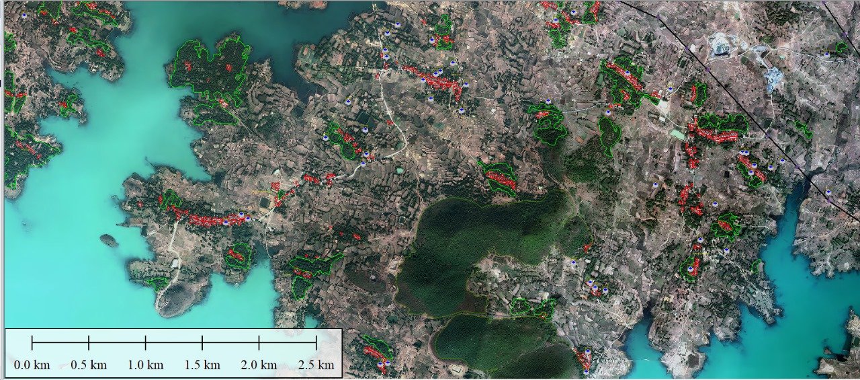Click the white quarry site in the upper right
This screenshot has width=860, height=380.
click(722, 46)
